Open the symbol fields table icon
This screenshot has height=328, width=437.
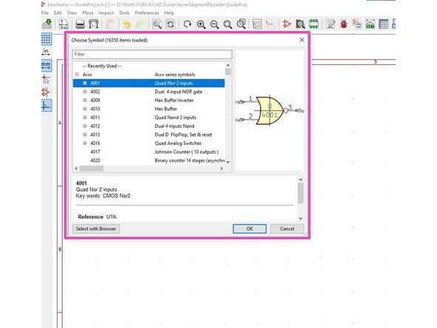click(384, 24)
